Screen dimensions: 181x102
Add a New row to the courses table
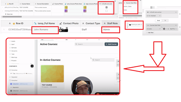9,14
